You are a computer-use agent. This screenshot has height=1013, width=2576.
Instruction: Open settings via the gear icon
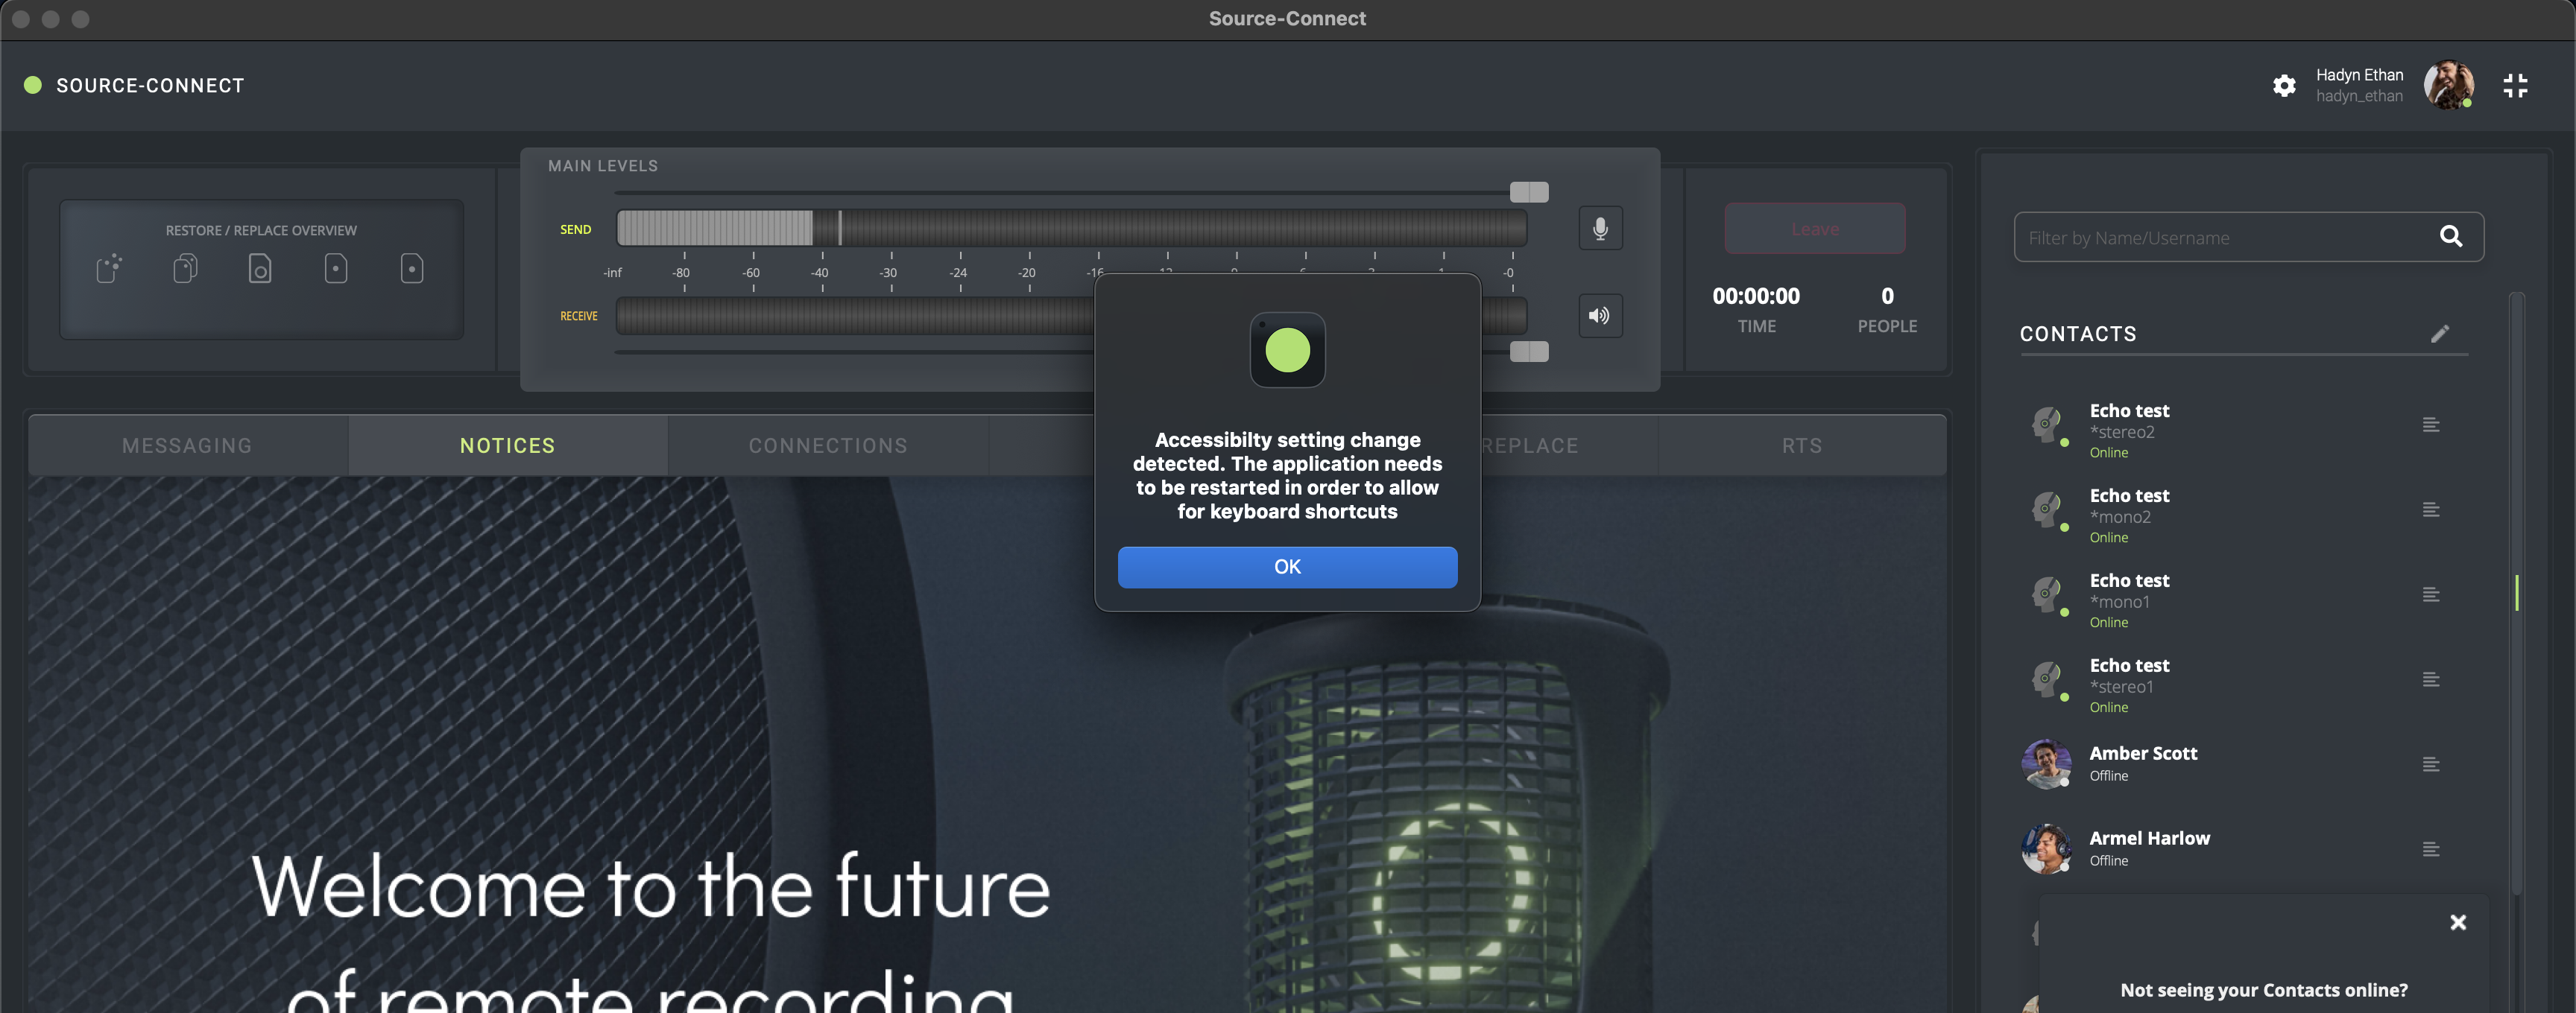click(x=2284, y=86)
